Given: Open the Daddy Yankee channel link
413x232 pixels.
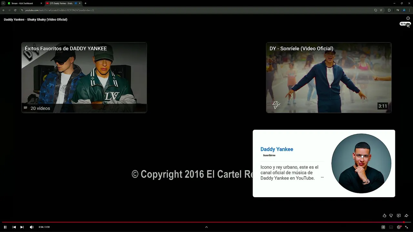Looking at the screenshot, I should tap(277, 149).
